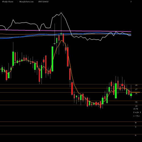Click the latest green candle at chart's right edge
This screenshot has height=142, width=142.
[x=131, y=95]
